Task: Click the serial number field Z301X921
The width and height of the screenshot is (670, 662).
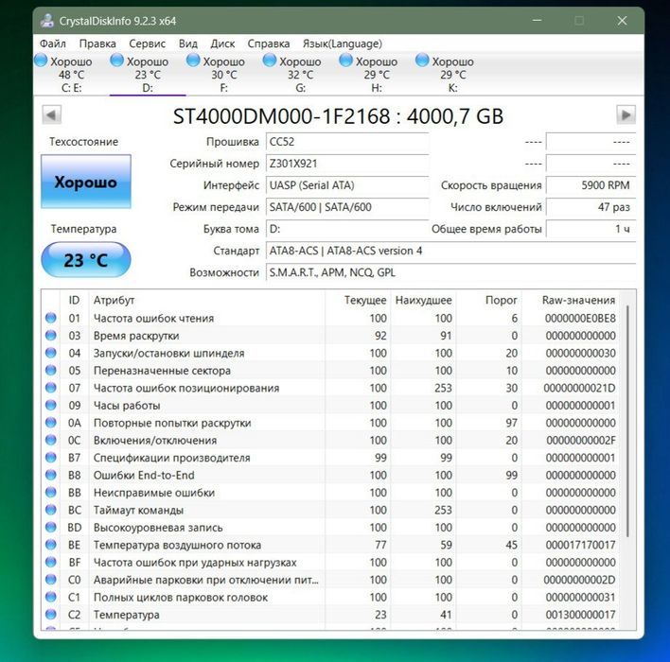Action: point(347,164)
